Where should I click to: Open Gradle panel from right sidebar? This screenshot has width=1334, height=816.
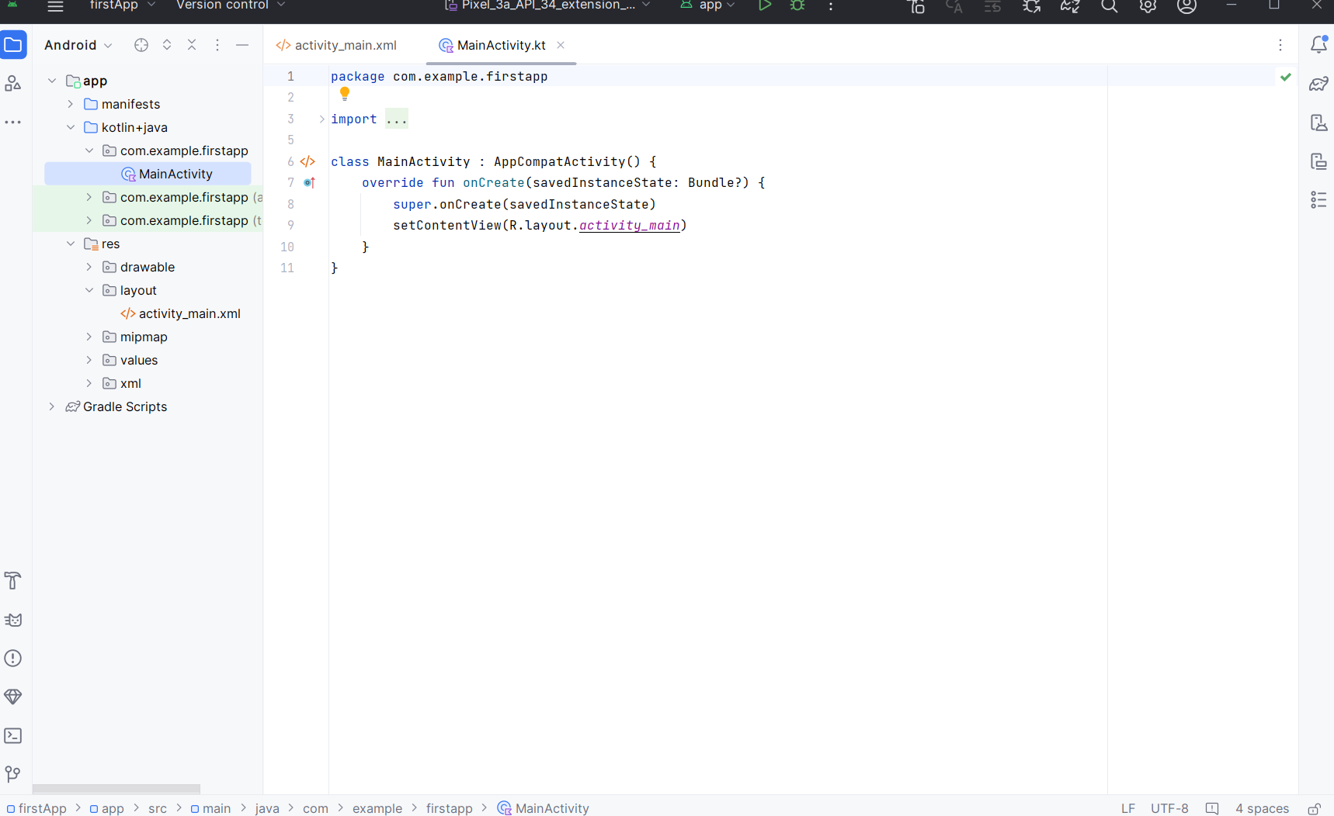1318,84
